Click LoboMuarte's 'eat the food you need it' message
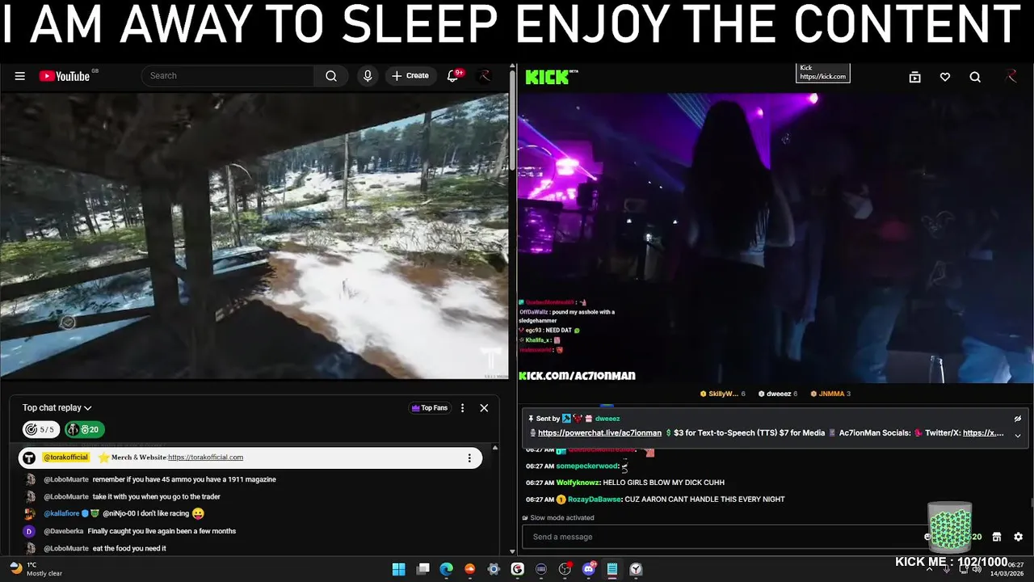Screen dimensions: 1034x582 [129, 548]
